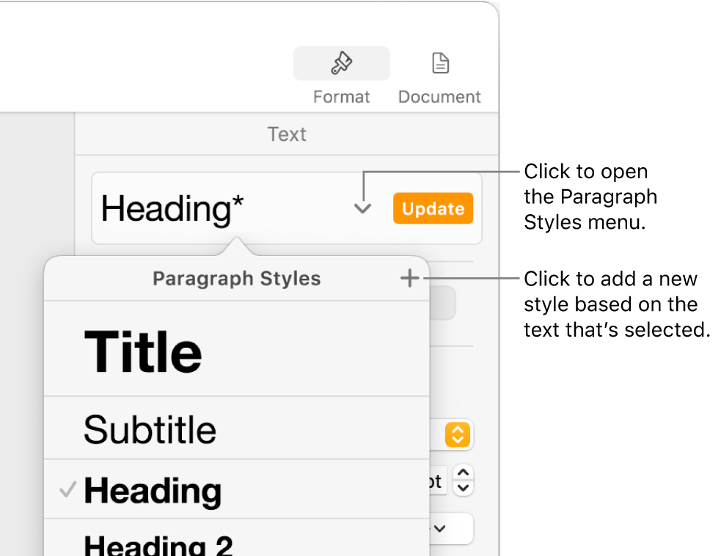Click the Document page icon
Viewport: 721px width, 556px height.
(440, 63)
